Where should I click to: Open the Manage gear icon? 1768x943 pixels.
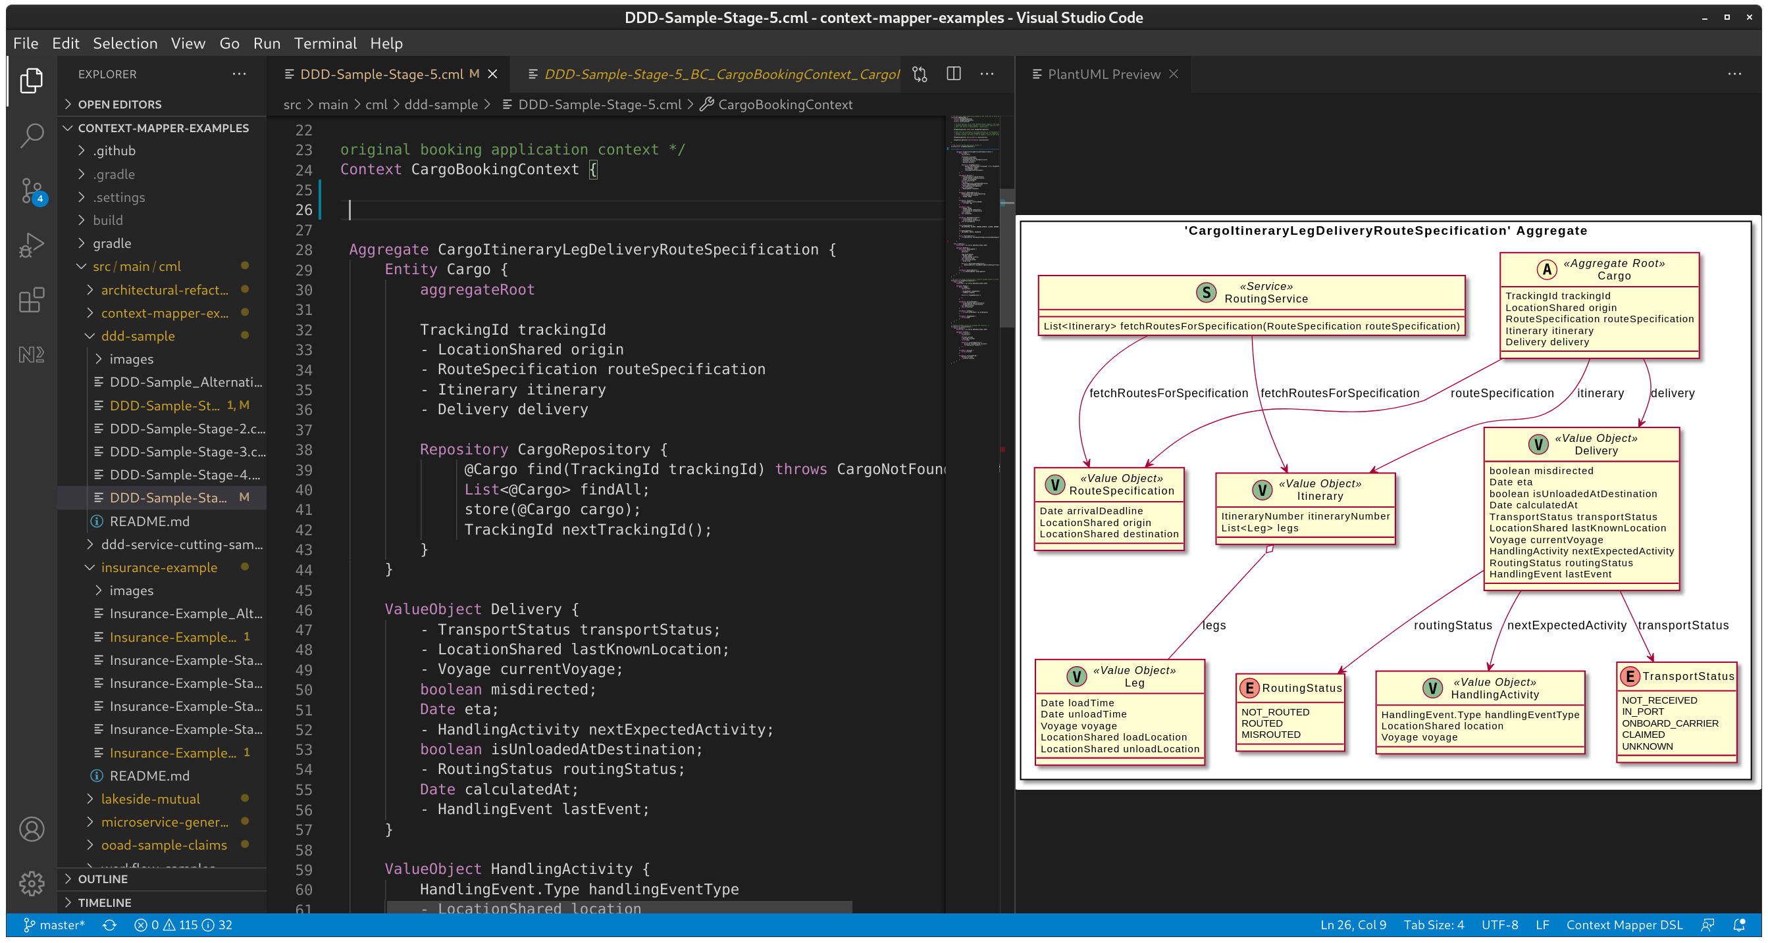click(32, 883)
